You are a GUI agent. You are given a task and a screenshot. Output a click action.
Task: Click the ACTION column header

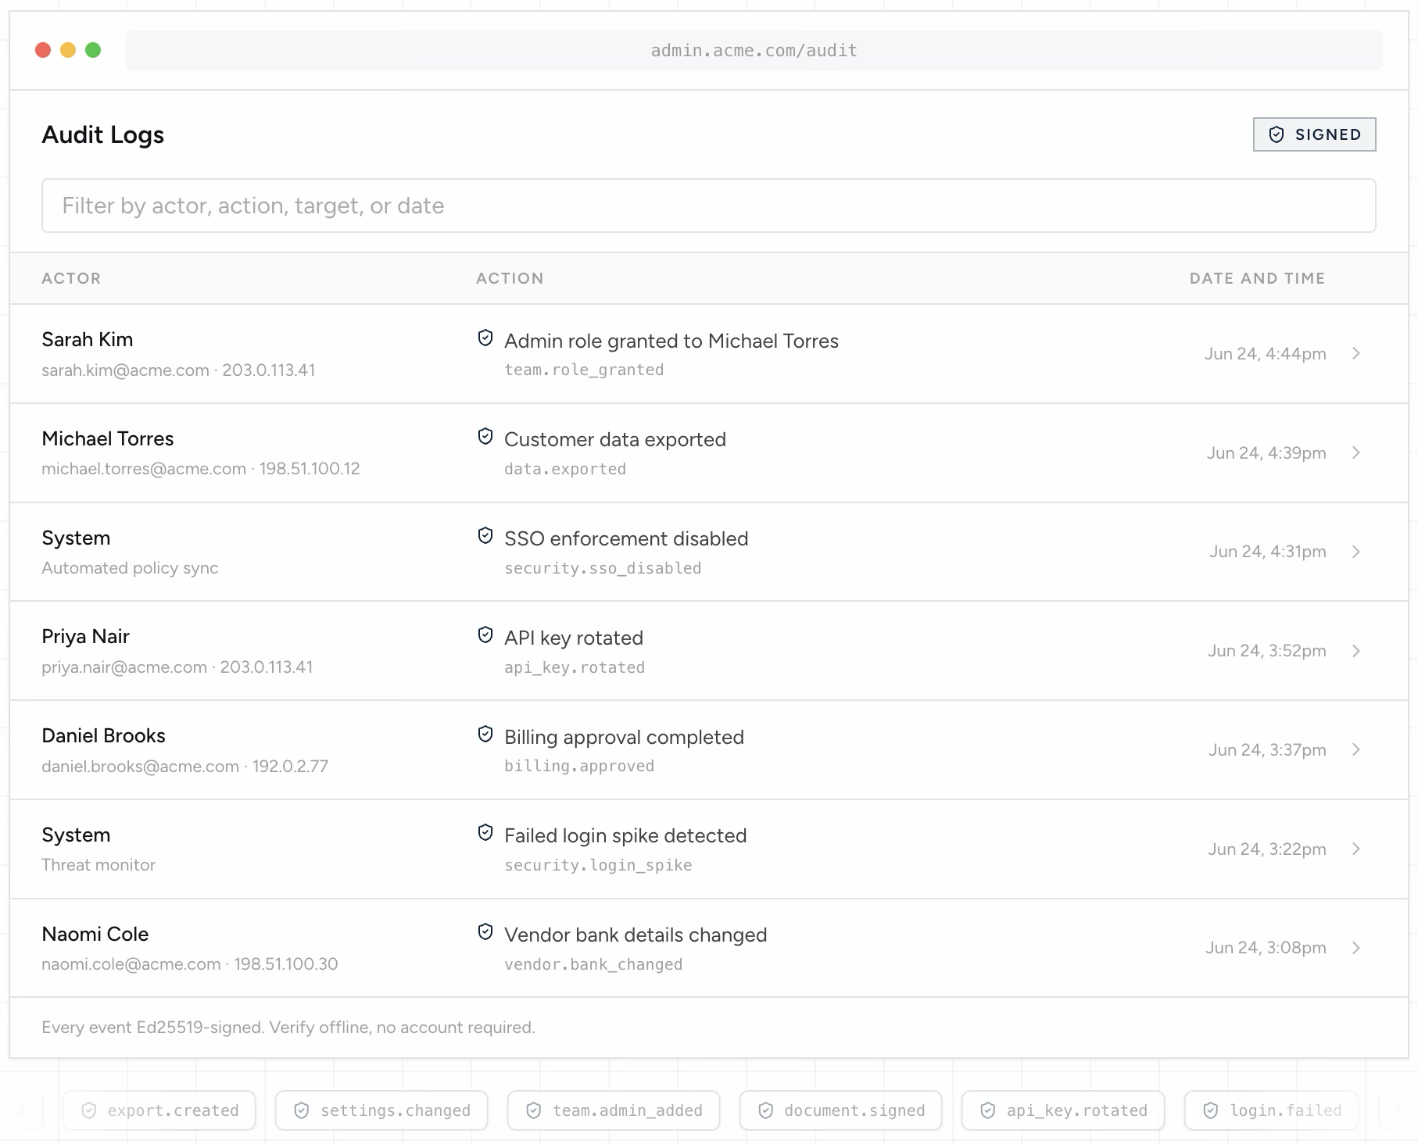coord(510,278)
